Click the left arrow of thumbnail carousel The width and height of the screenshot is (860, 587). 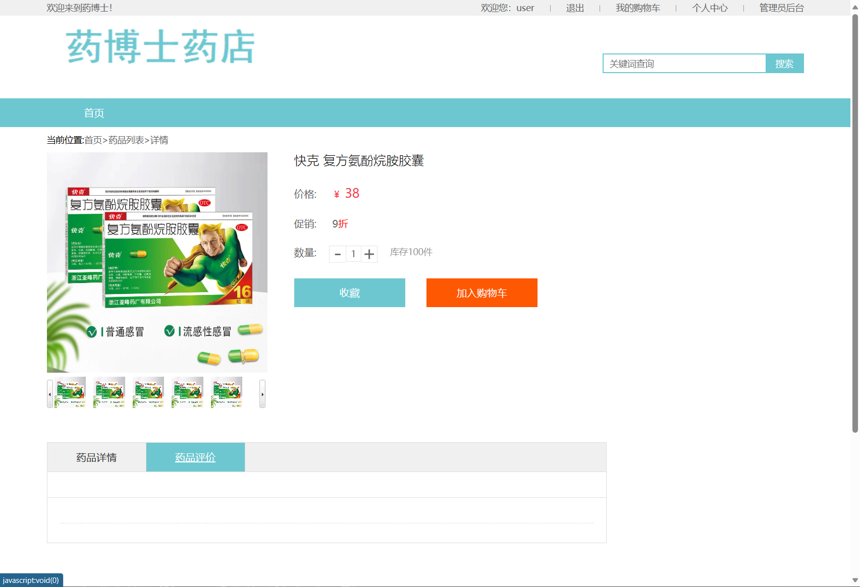tap(49, 394)
